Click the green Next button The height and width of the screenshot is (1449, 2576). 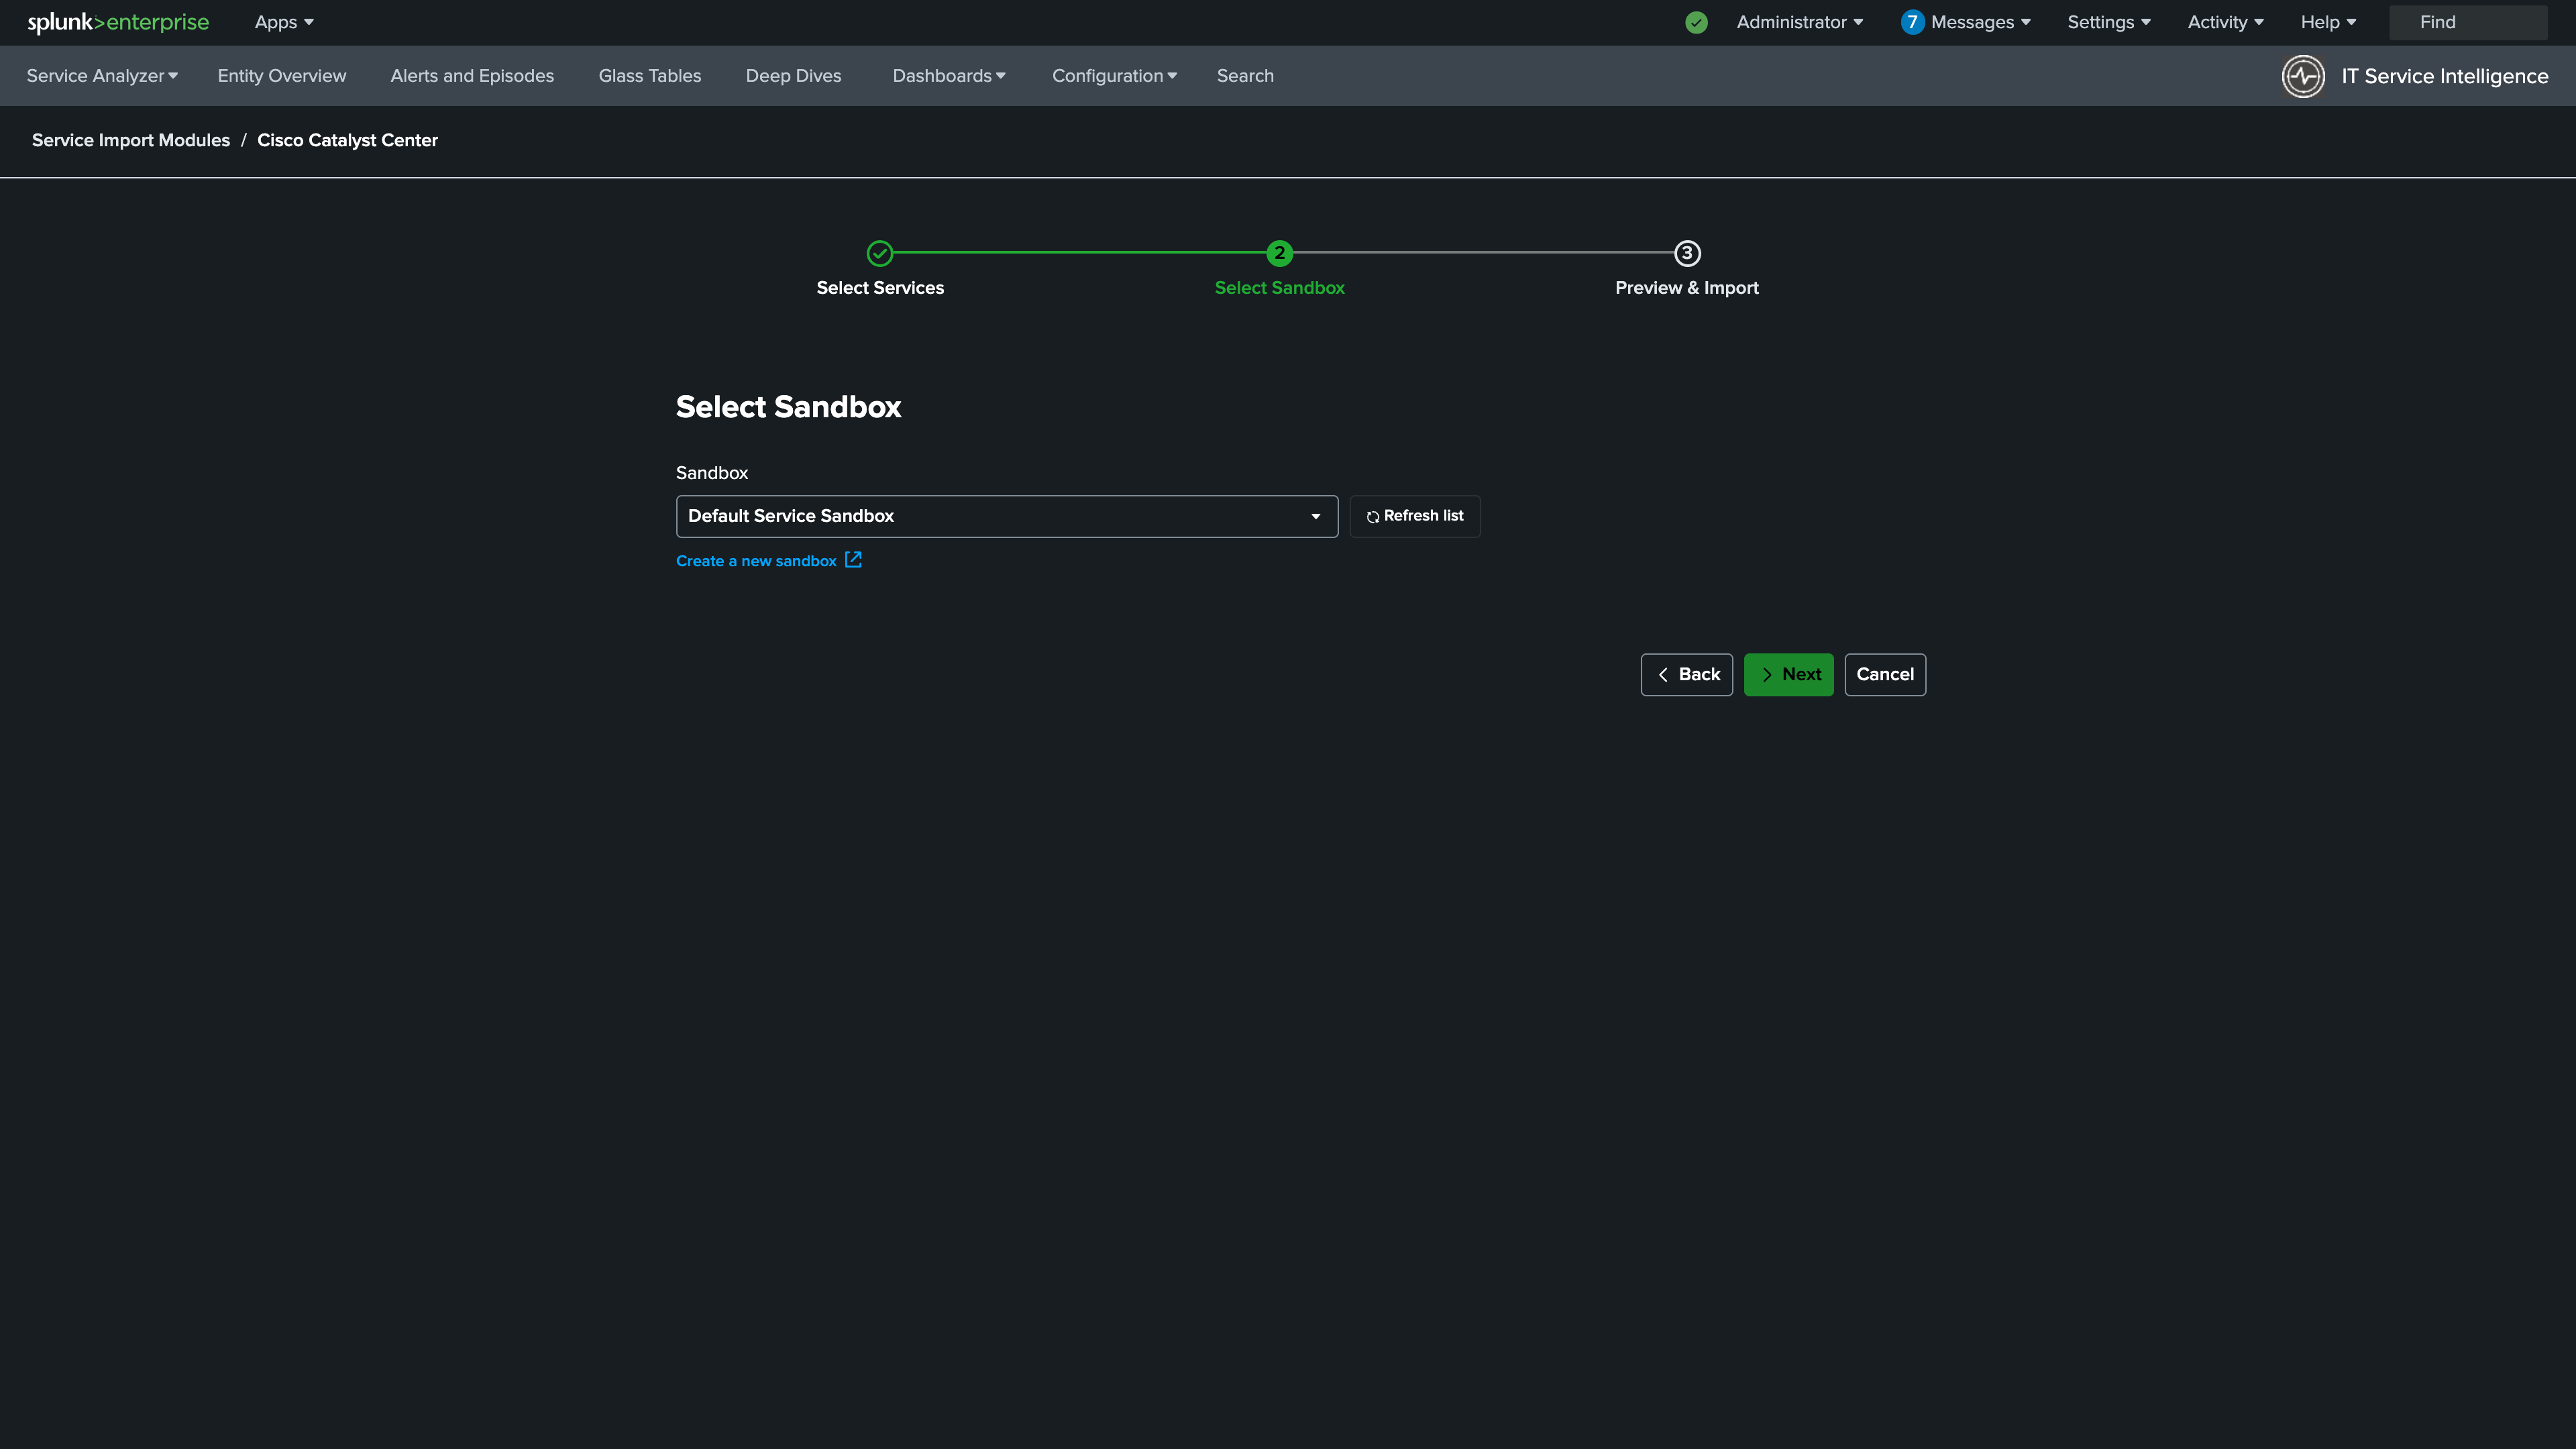[1788, 674]
